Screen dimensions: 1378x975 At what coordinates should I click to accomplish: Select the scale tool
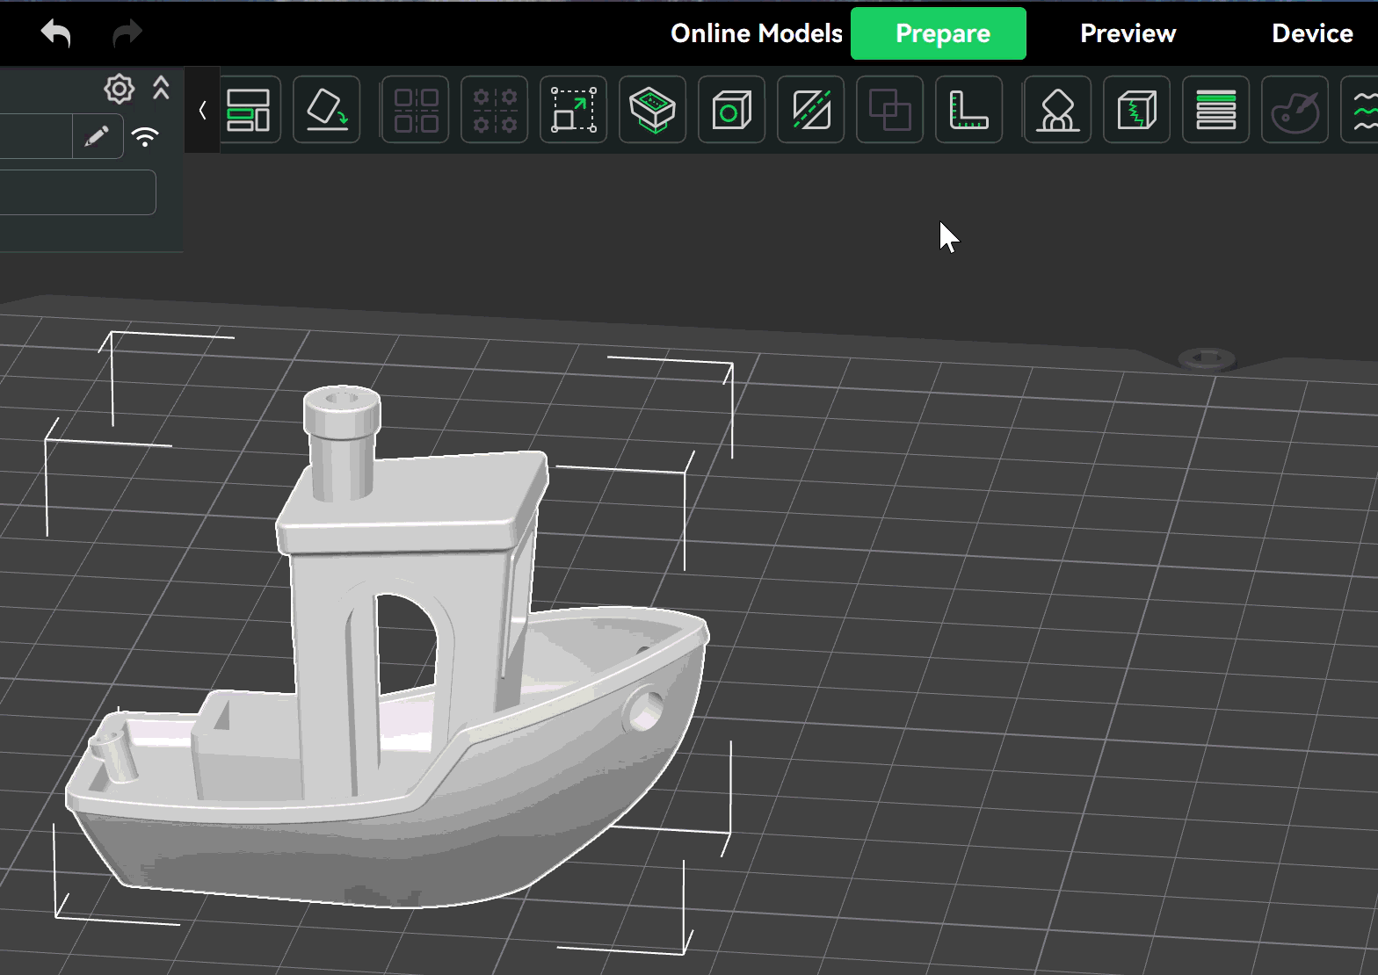(574, 110)
